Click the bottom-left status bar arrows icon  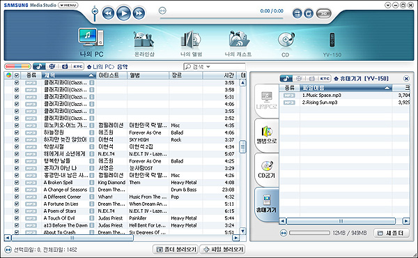pyautogui.click(x=8, y=250)
